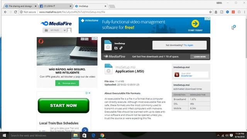Open Microsoft Edge from taskbar
Screen dimensions: 247x139
[93, 136]
